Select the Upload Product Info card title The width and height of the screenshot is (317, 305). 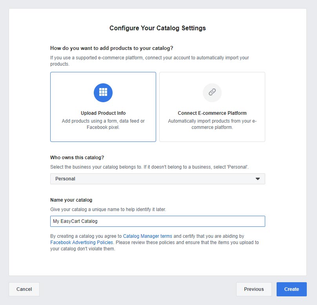(103, 113)
